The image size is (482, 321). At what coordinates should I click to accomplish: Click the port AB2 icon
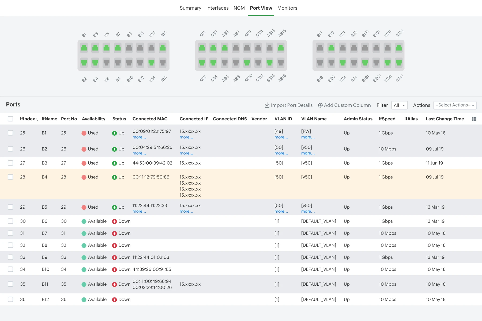[202, 63]
